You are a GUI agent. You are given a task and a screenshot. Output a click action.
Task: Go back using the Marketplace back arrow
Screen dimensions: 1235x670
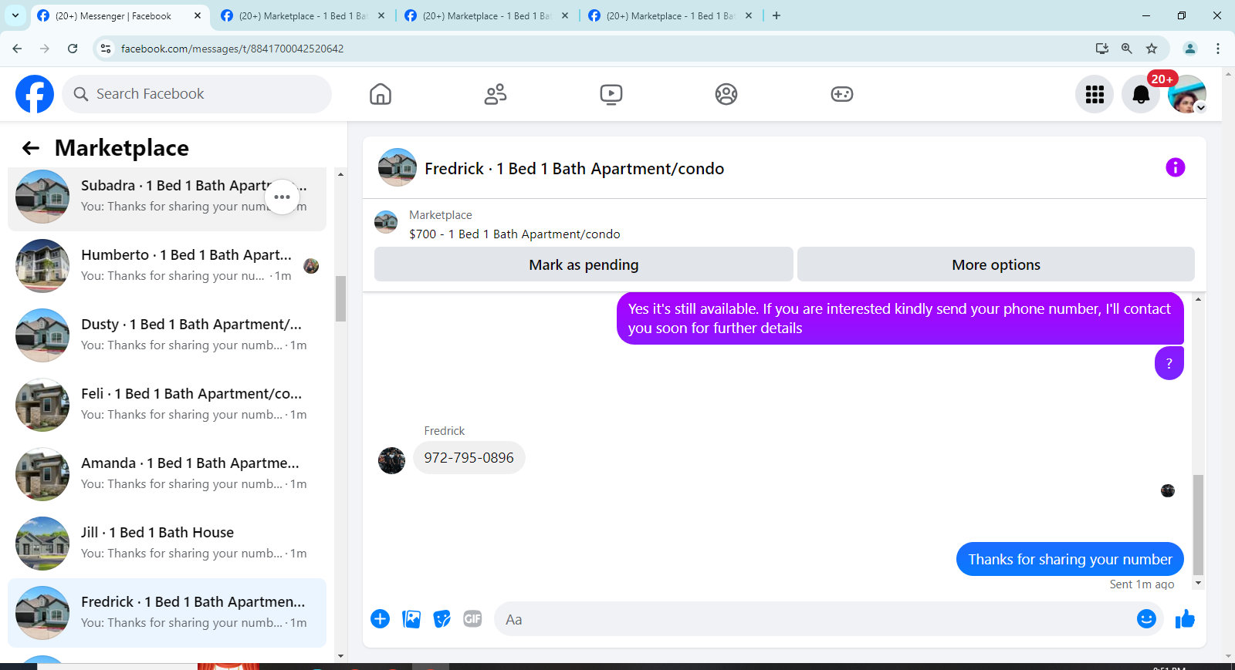31,148
